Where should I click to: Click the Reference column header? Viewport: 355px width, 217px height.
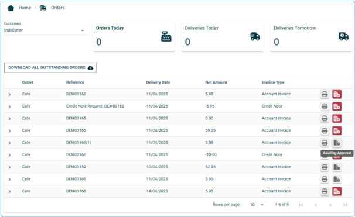pos(75,82)
